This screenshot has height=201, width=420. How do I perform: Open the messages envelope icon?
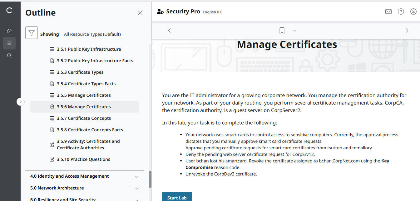coord(388,11)
